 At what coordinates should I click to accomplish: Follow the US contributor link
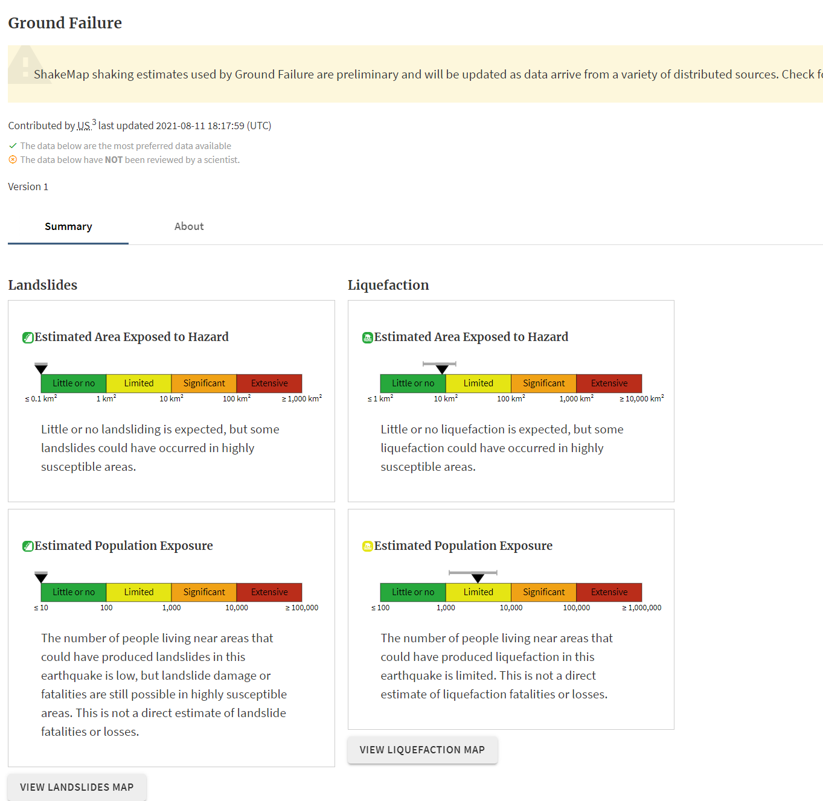pyautogui.click(x=83, y=126)
